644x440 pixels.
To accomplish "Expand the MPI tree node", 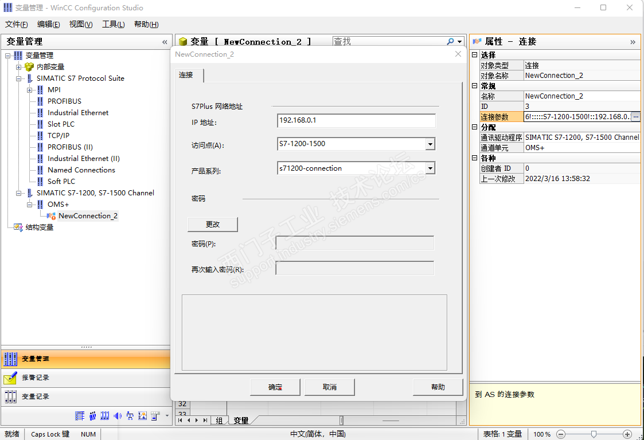I will [30, 90].
